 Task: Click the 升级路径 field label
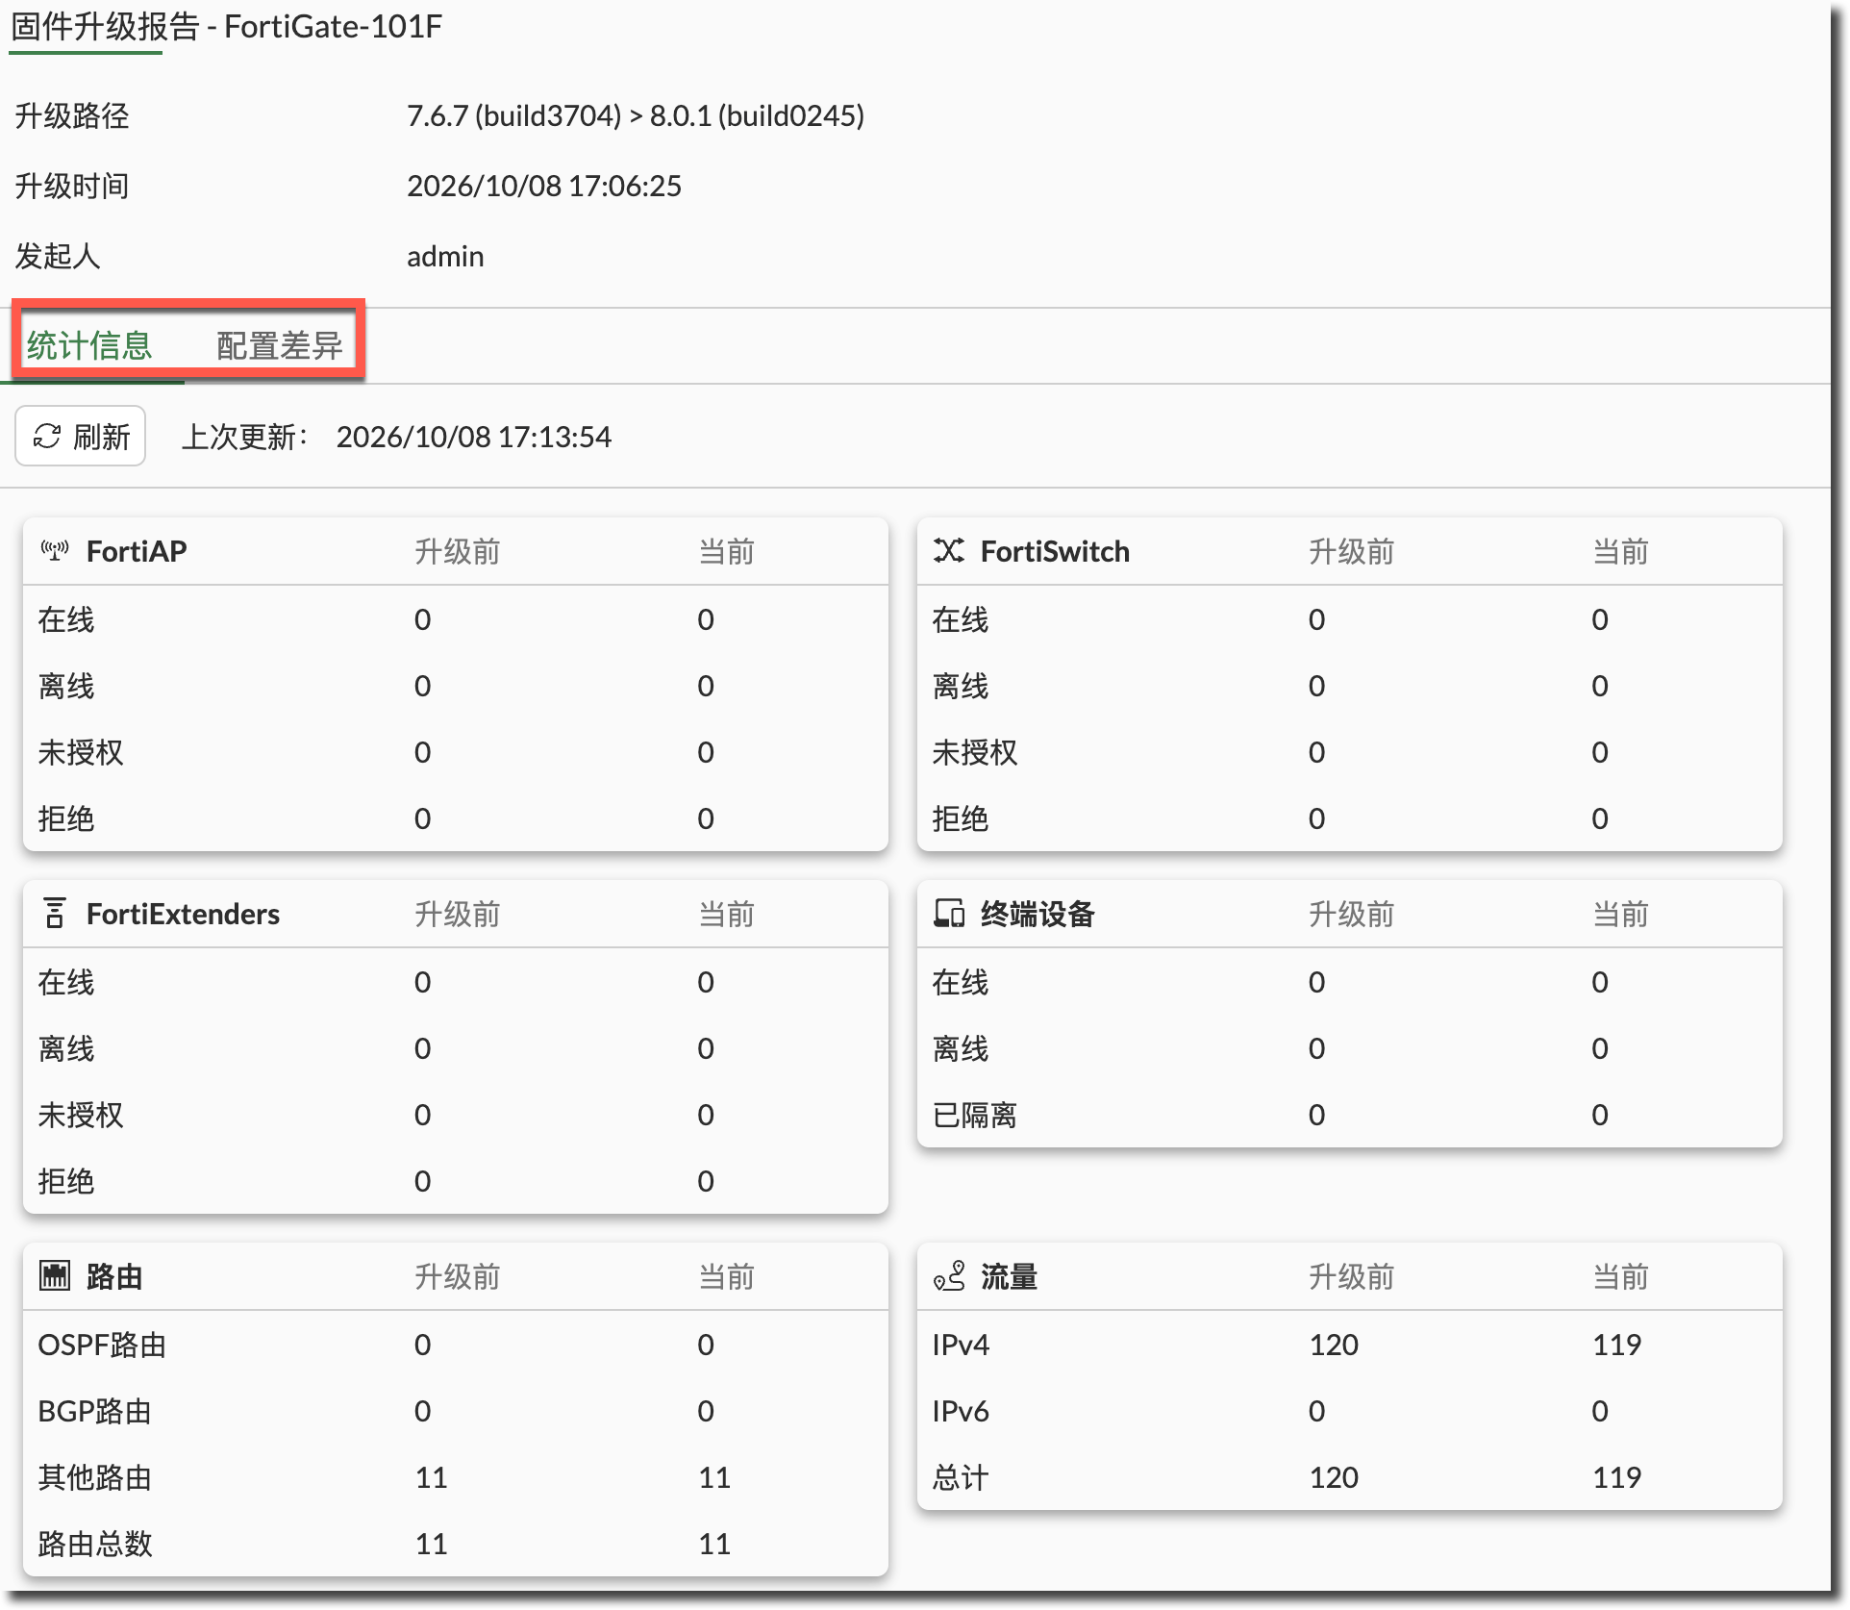[72, 116]
